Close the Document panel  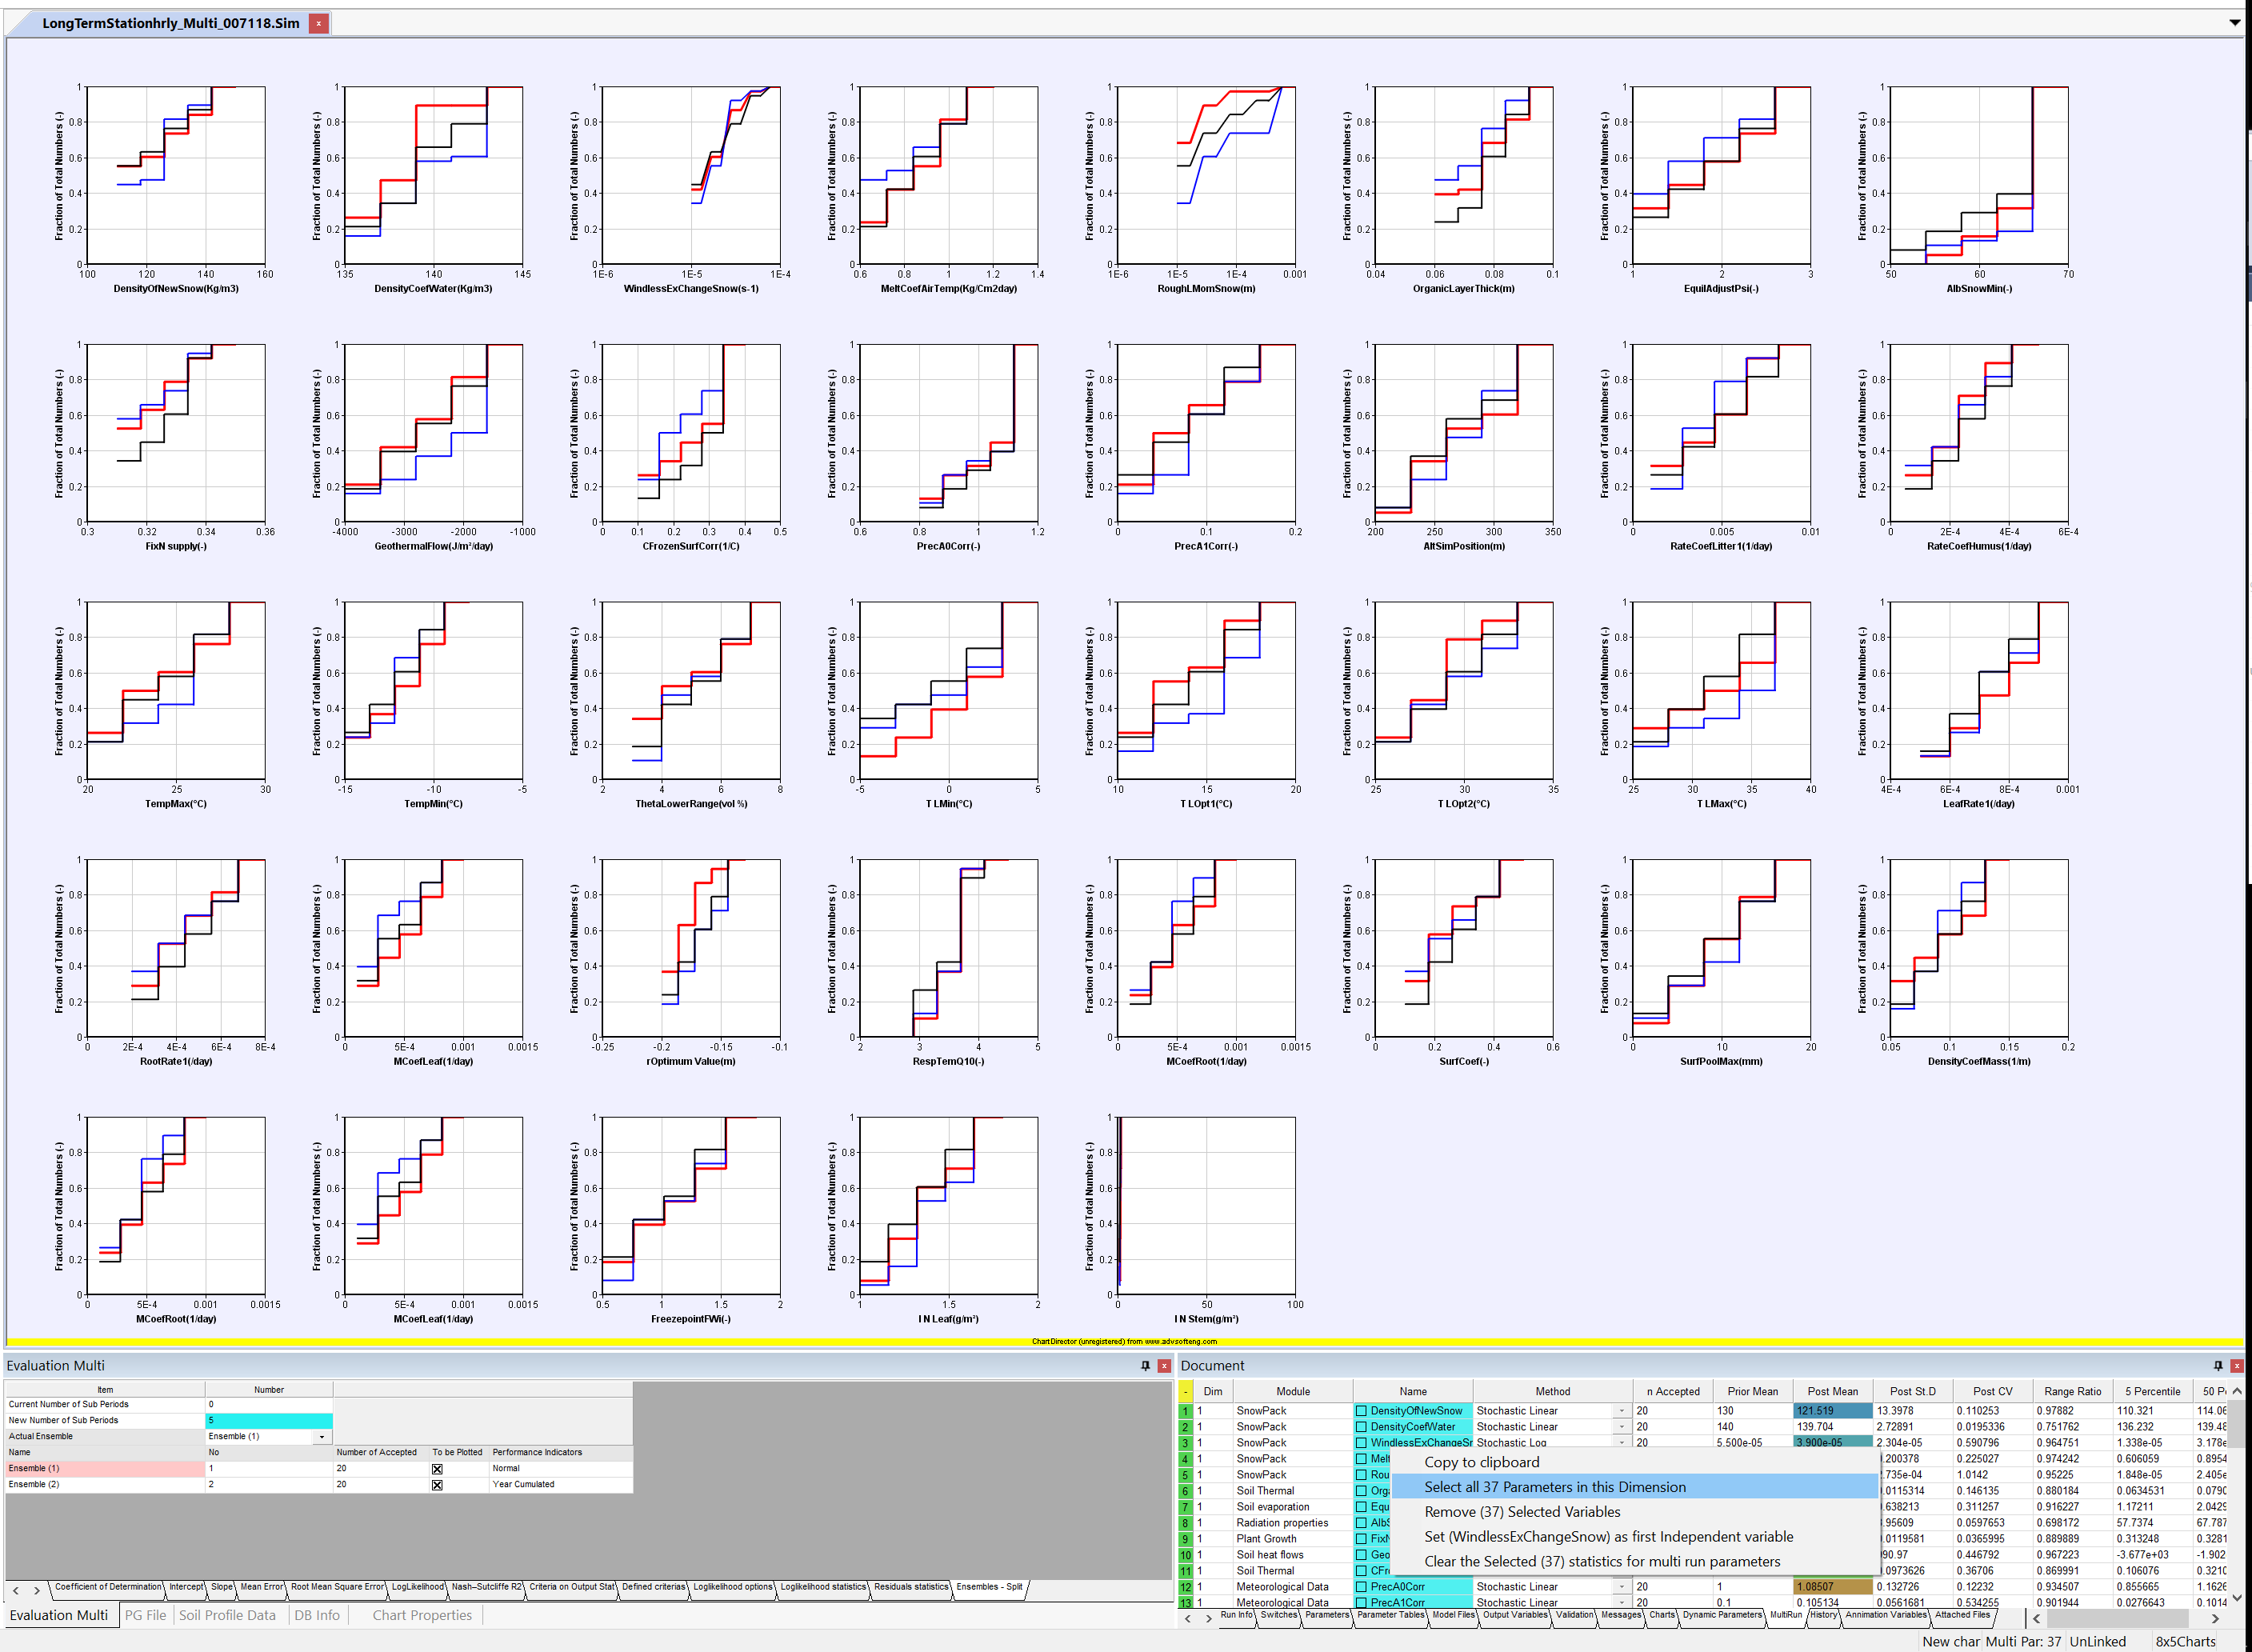point(2237,1365)
